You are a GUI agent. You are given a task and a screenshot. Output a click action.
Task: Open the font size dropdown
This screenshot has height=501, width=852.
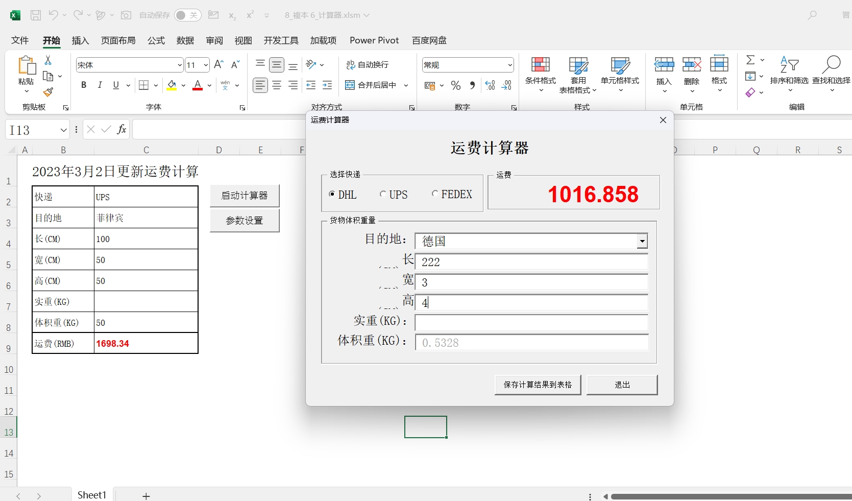(205, 65)
